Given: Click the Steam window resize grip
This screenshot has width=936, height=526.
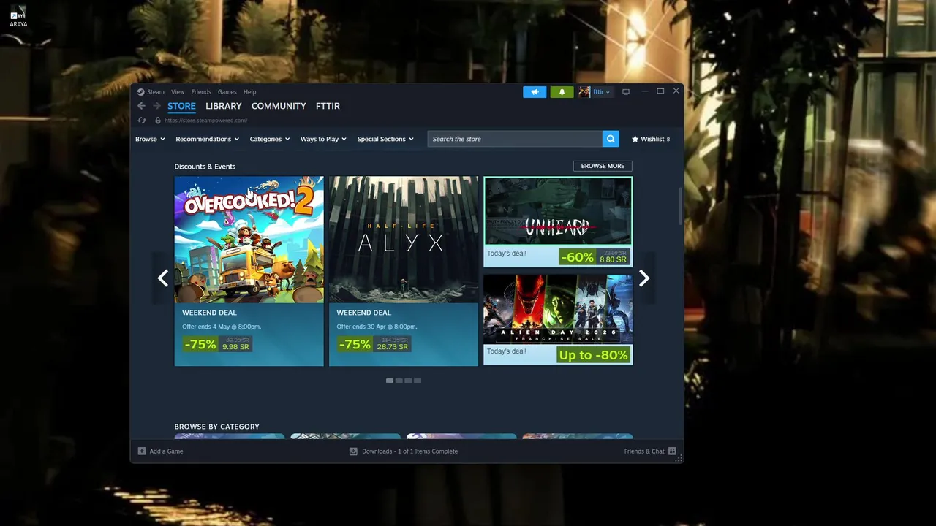Looking at the screenshot, I should coord(679,458).
